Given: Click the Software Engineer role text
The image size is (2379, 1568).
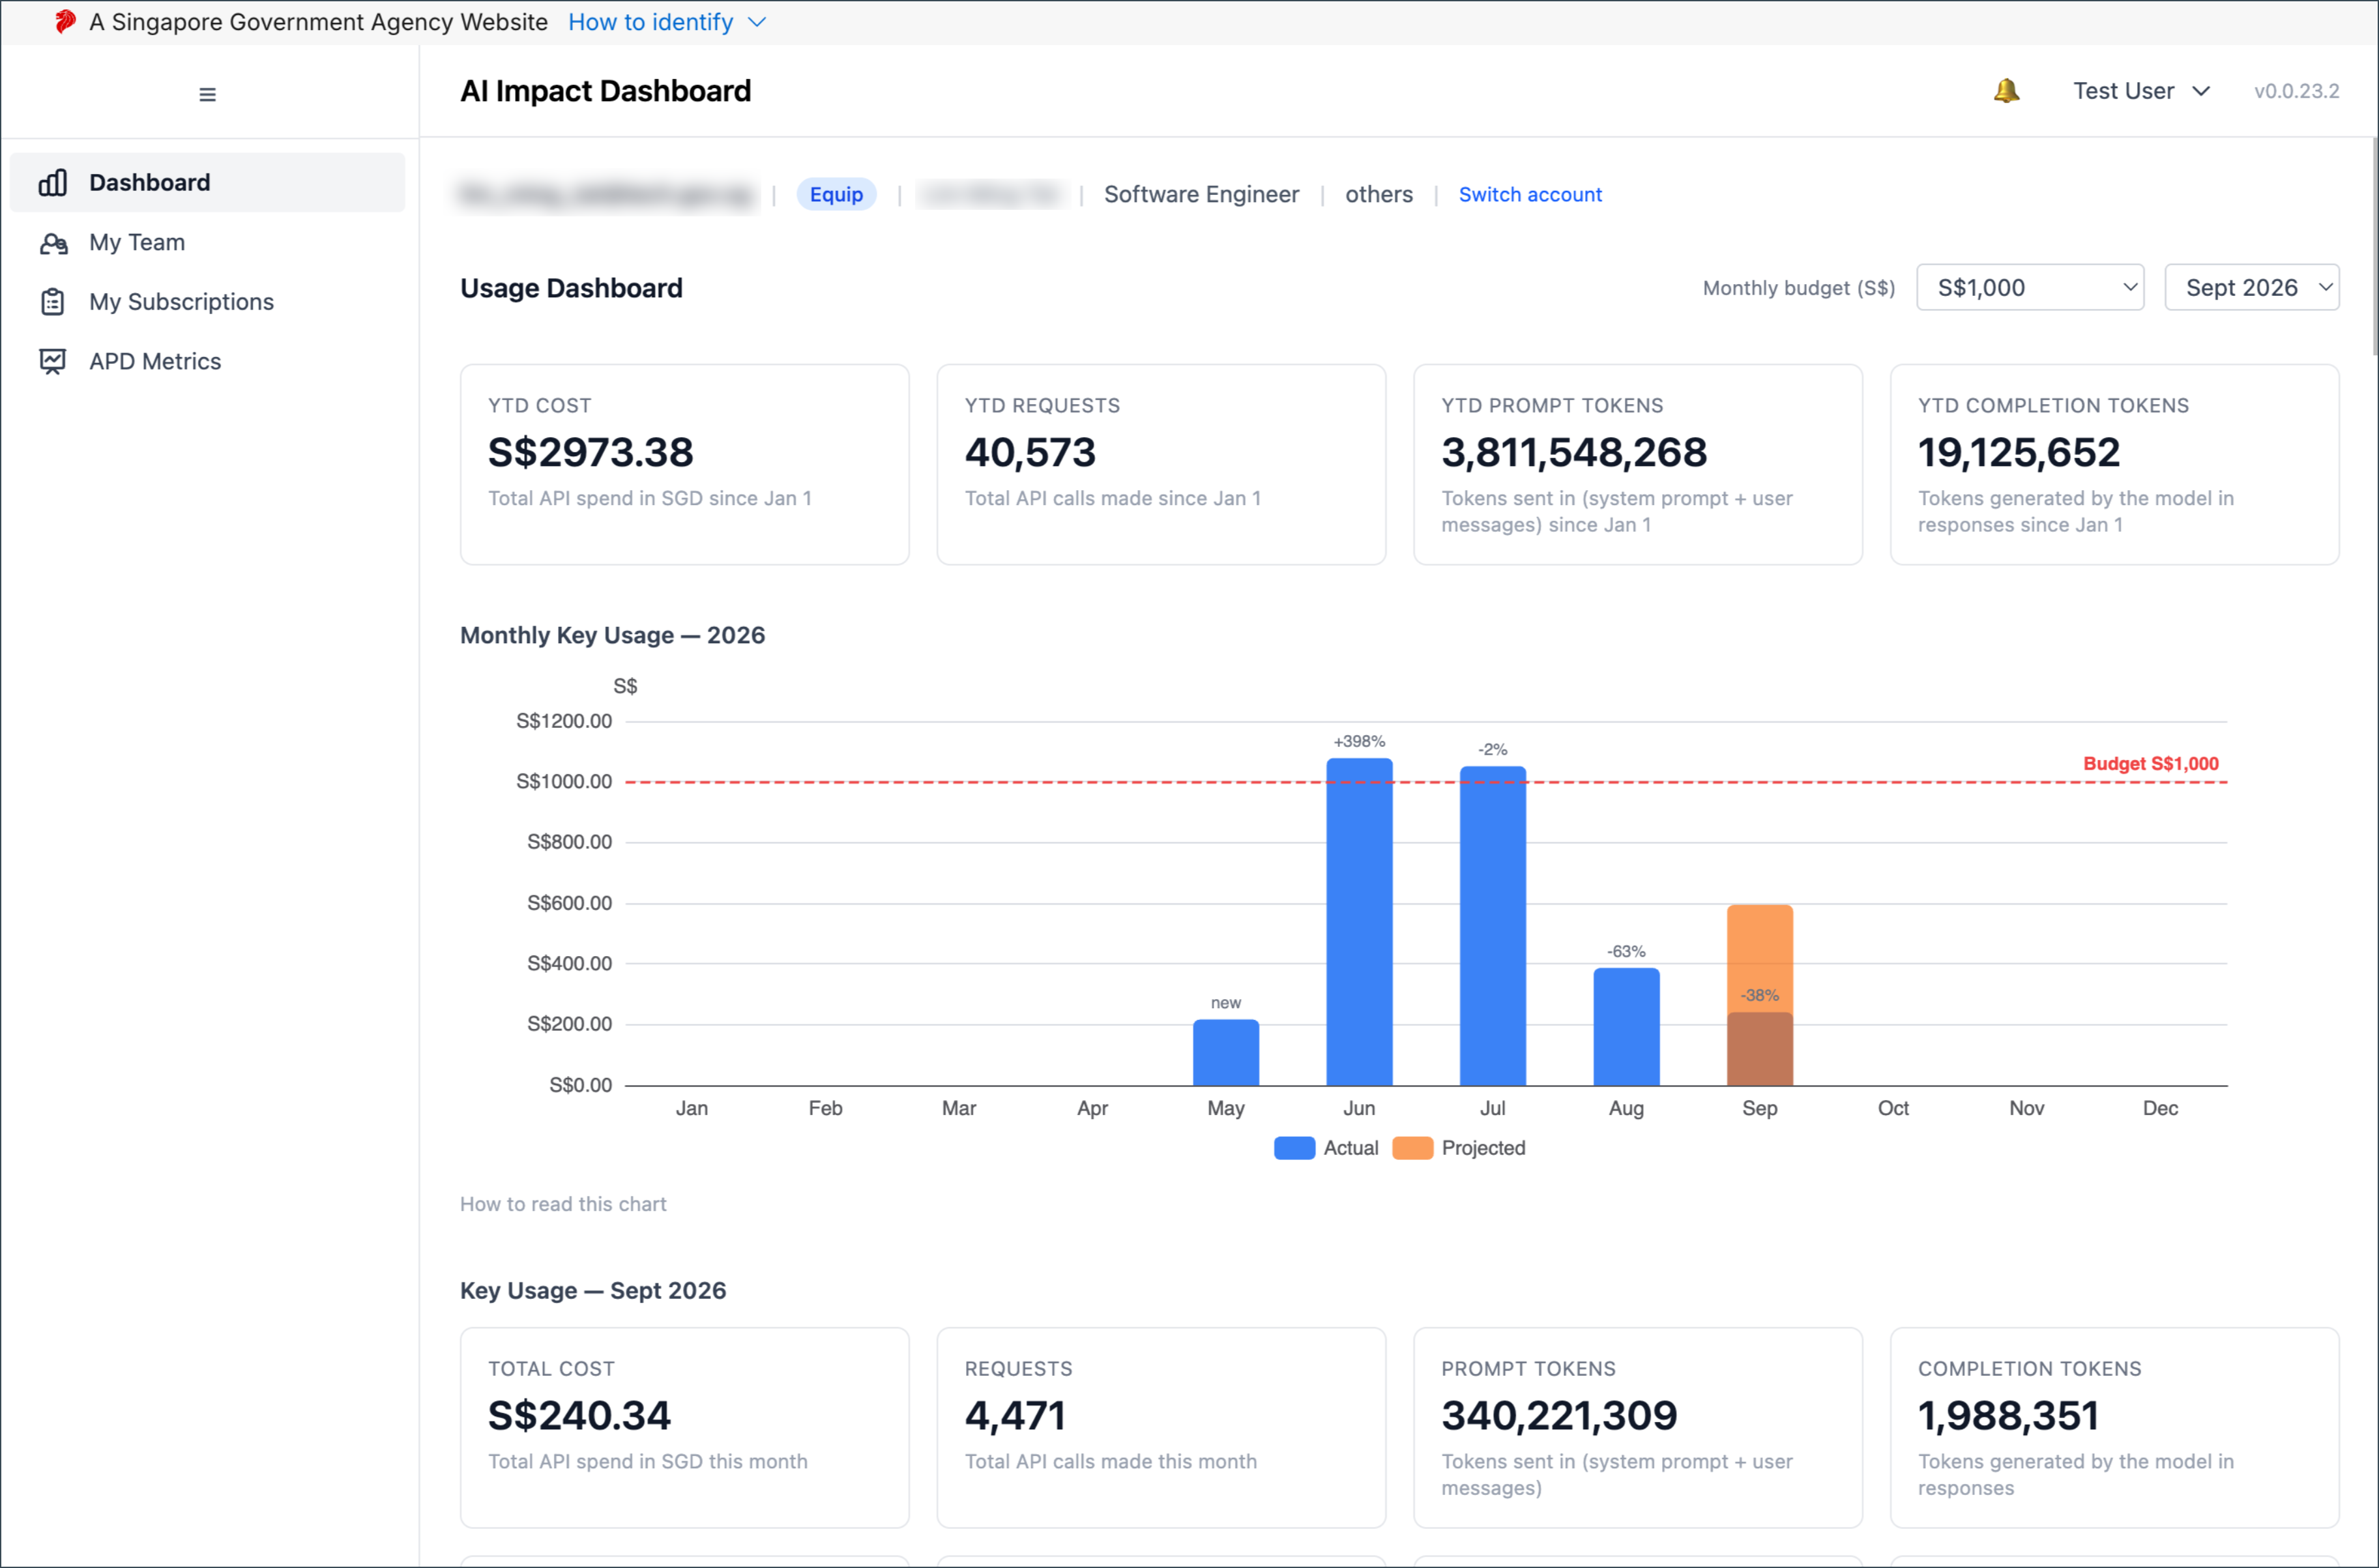Looking at the screenshot, I should point(1201,194).
